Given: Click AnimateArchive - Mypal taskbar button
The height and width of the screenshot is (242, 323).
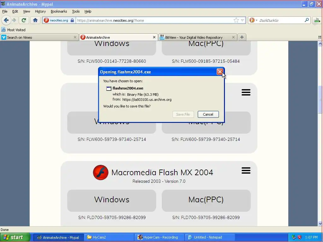Looking at the screenshot, I should tap(58, 237).
